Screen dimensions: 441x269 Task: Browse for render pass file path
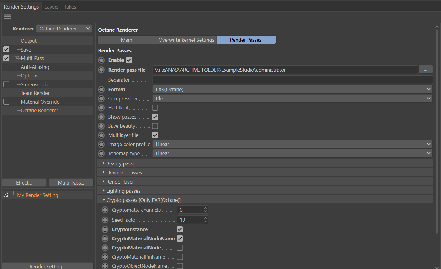(x=426, y=70)
